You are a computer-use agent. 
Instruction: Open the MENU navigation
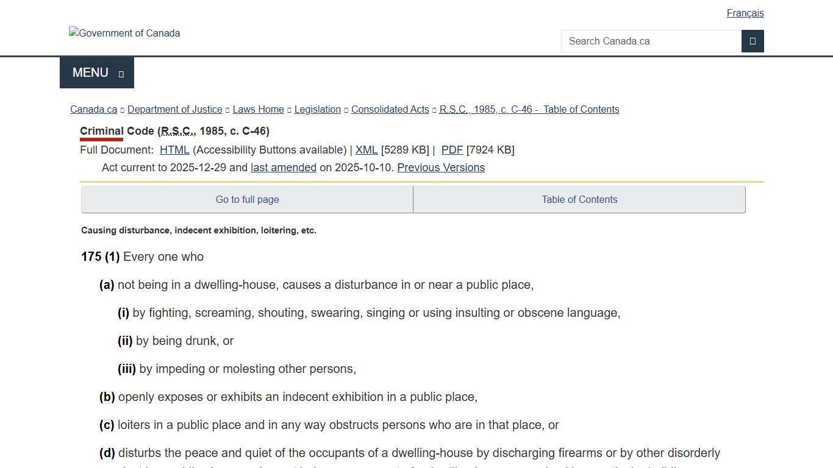click(x=90, y=73)
